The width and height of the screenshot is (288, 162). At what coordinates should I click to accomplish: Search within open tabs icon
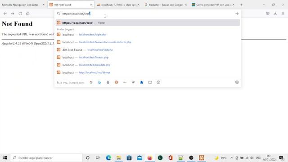150,82
